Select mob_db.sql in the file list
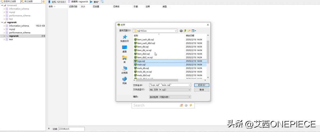The image size is (320, 132). [143, 68]
